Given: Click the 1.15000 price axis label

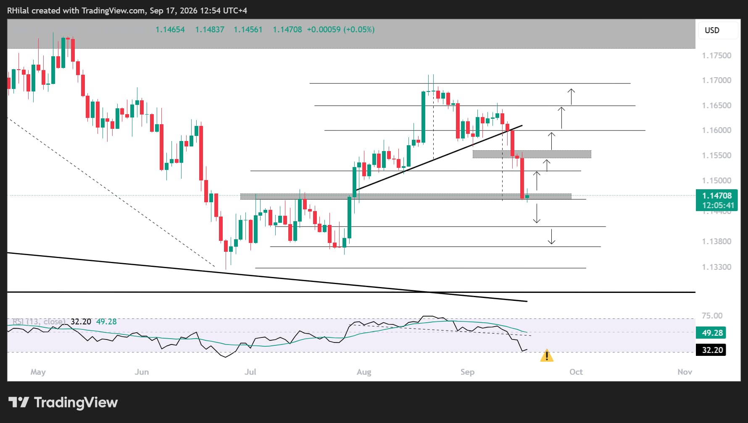Looking at the screenshot, I should pos(716,180).
